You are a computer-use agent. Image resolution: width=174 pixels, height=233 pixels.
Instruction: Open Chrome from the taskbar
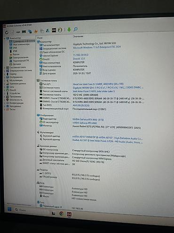61,214
